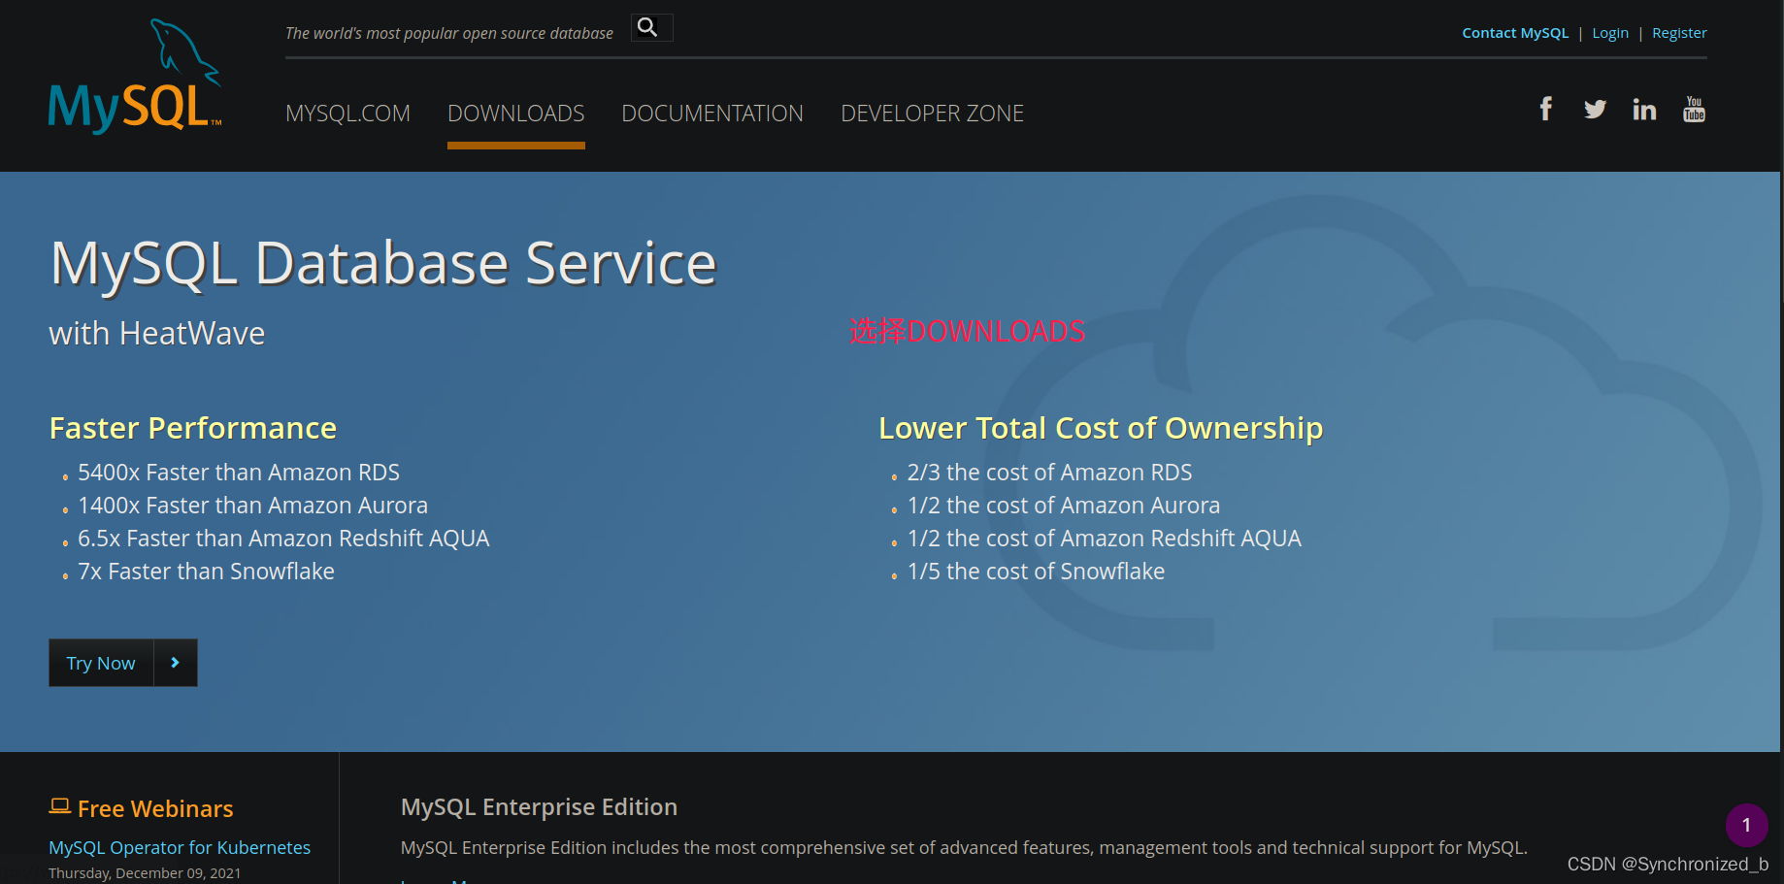Click the arrow beside Try Now
Screen dimensions: 1784x884
coord(176,663)
